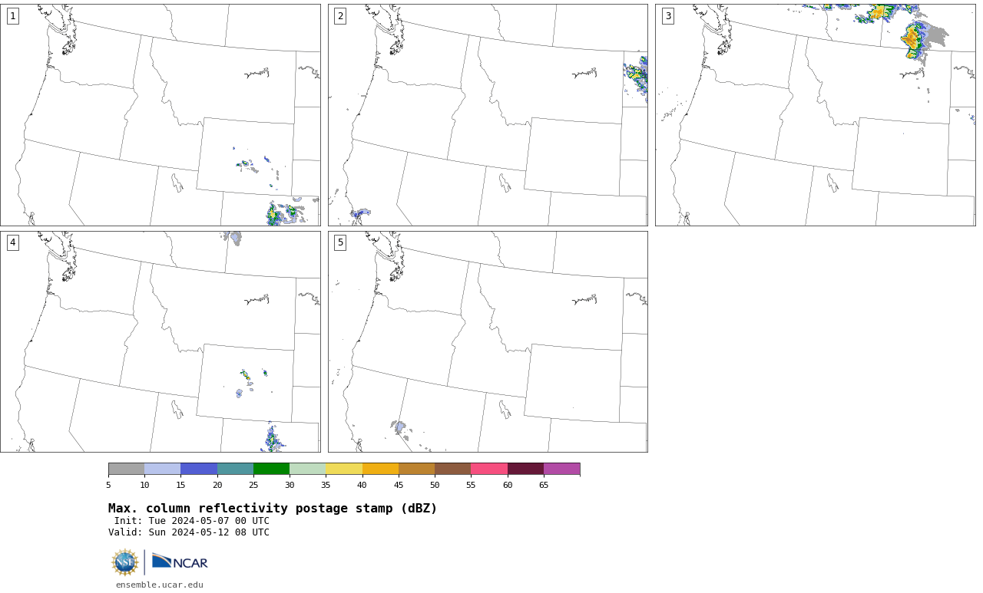Image resolution: width=983 pixels, height=593 pixels.
Task: Click the NSF logo
Action: click(x=125, y=562)
